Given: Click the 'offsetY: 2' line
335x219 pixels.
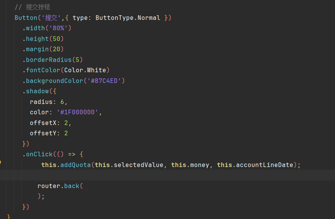Looking at the screenshot, I should coord(49,133).
